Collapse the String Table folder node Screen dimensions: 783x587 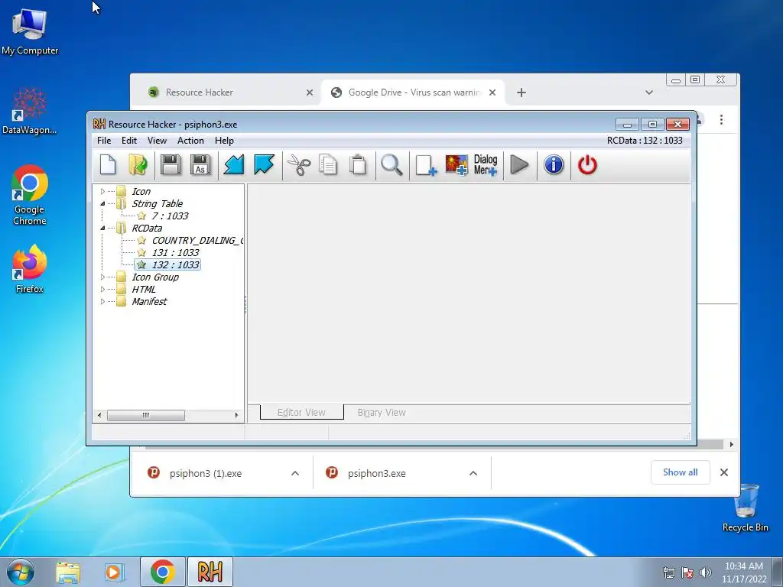[x=103, y=203]
